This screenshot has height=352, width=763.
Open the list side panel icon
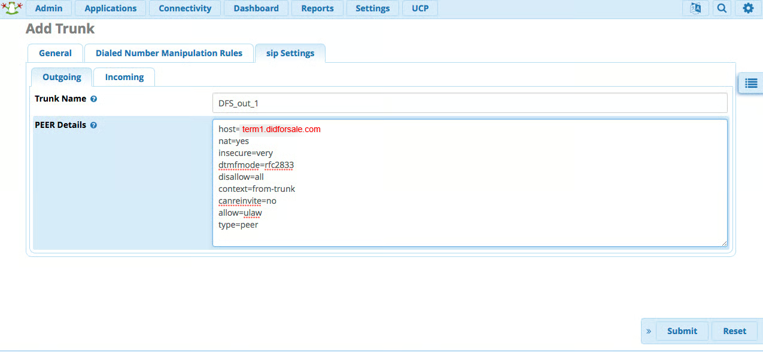[751, 83]
